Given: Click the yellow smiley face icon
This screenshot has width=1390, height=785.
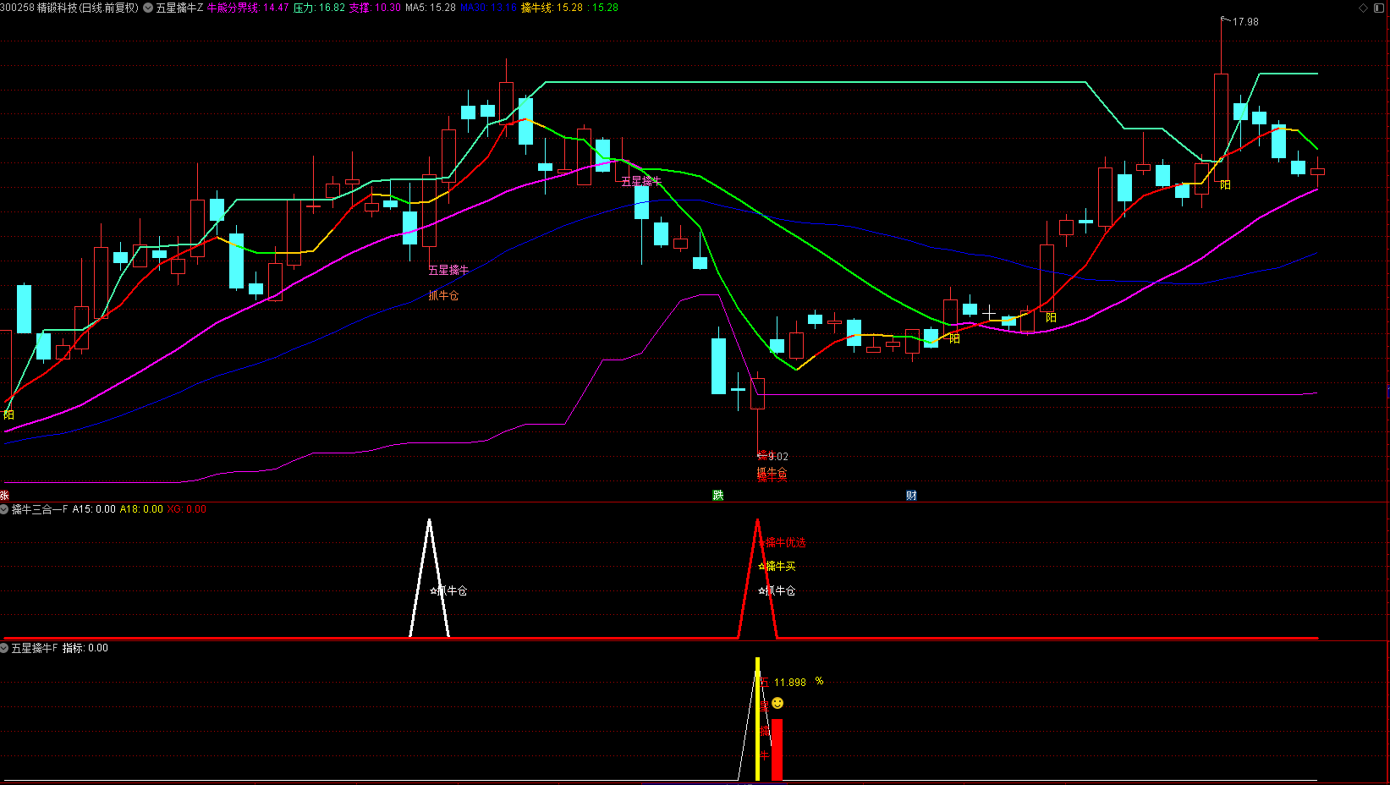Looking at the screenshot, I should click(x=777, y=703).
